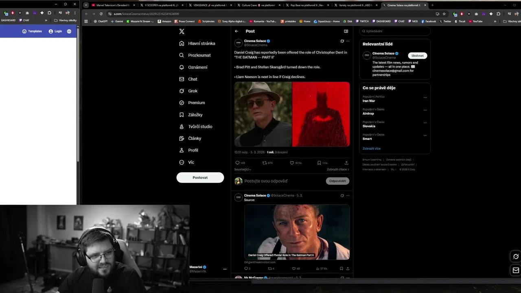This screenshot has height=293, width=521.
Task: Open Zobrazit citace link
Action: coord(338,169)
